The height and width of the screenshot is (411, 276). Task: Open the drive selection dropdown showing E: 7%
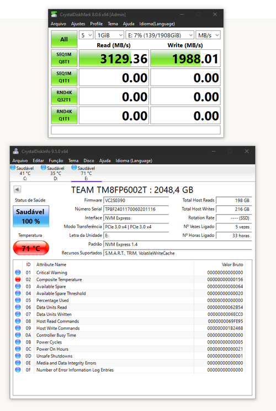point(160,35)
